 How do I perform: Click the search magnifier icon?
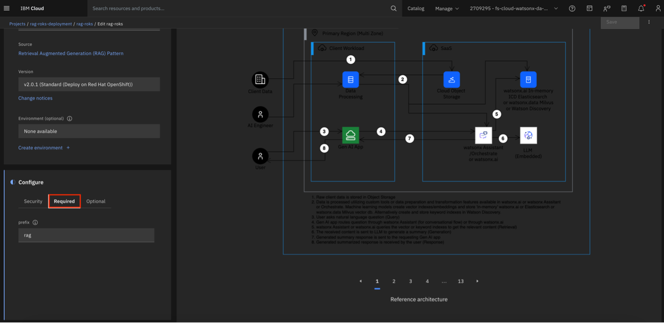[393, 8]
